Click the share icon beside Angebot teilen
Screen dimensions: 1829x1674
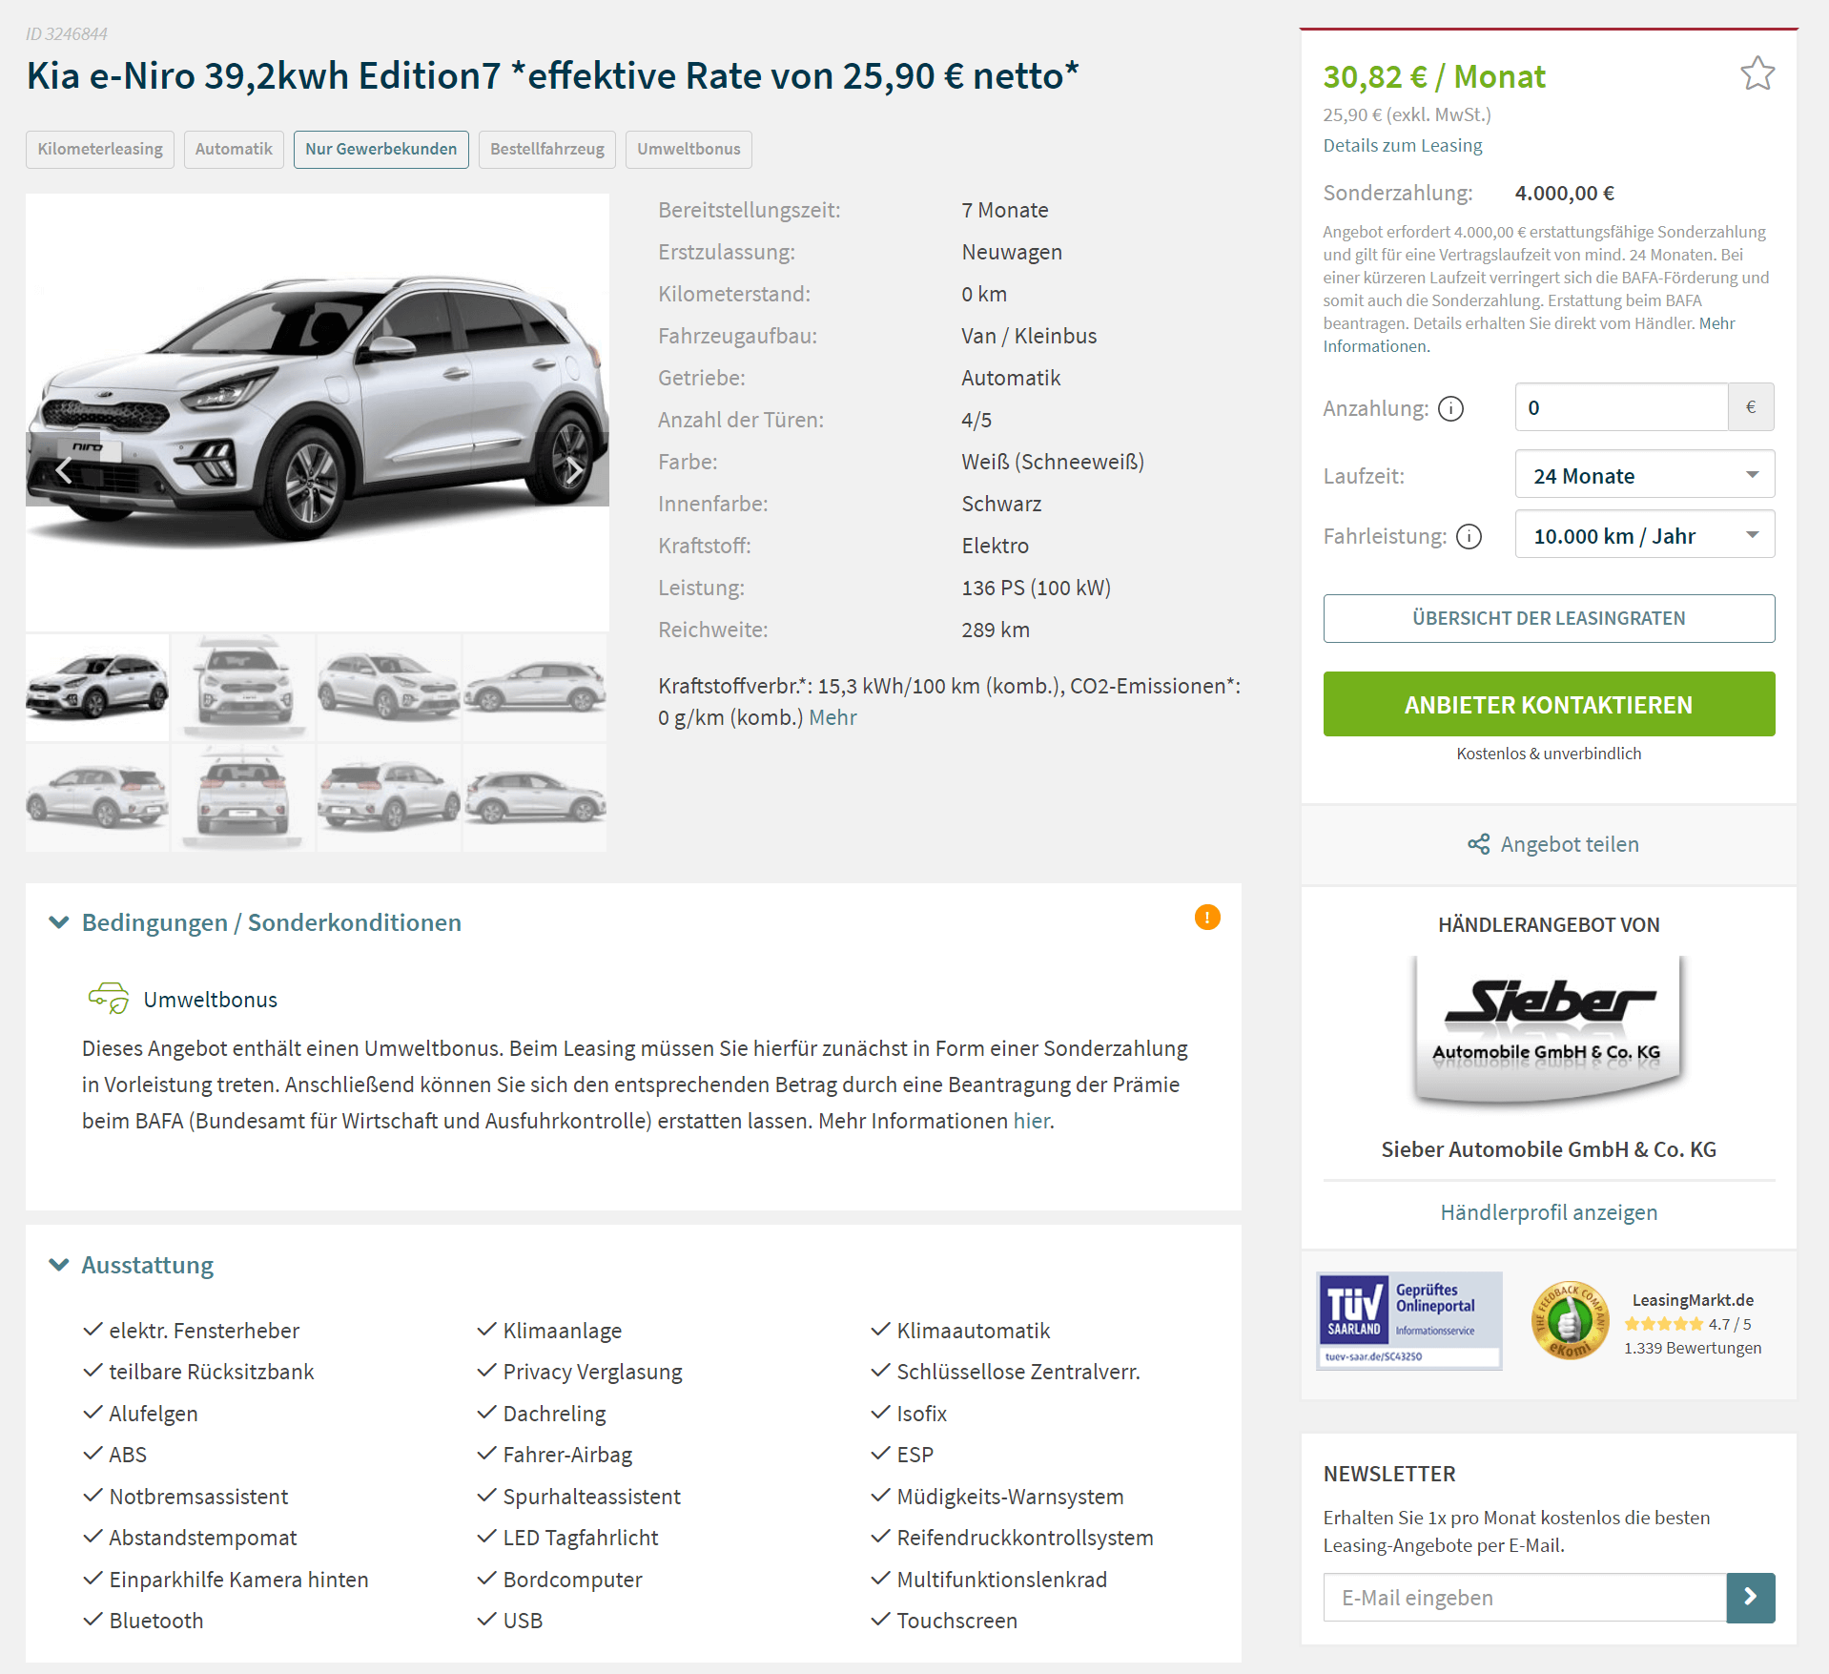pos(1478,844)
